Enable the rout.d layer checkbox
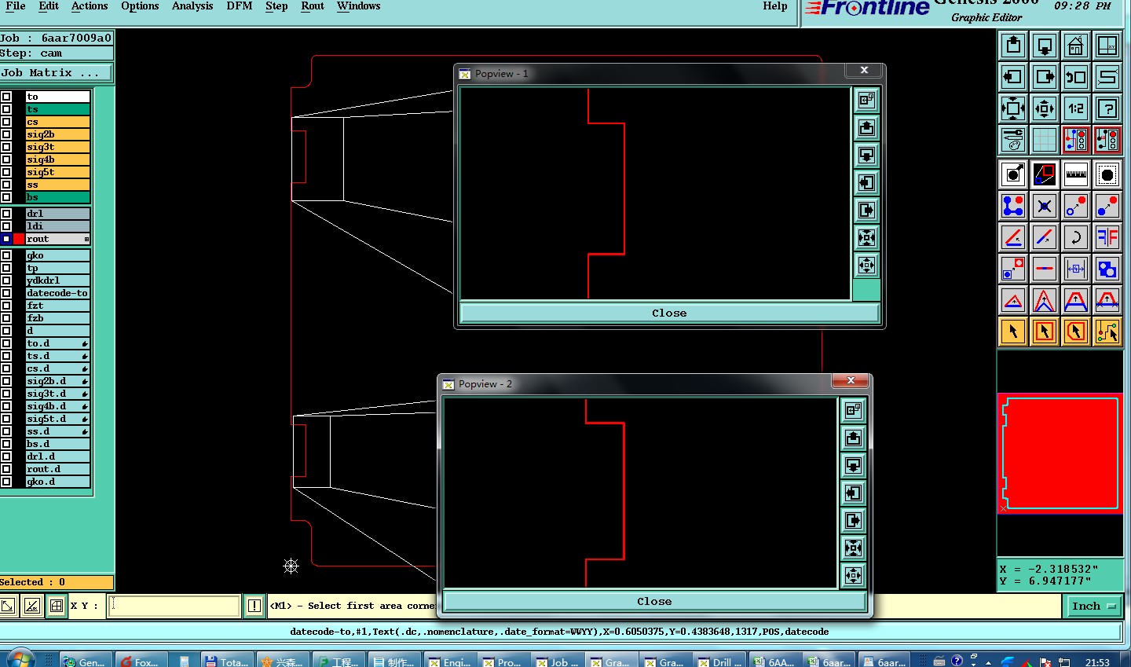 click(6, 469)
